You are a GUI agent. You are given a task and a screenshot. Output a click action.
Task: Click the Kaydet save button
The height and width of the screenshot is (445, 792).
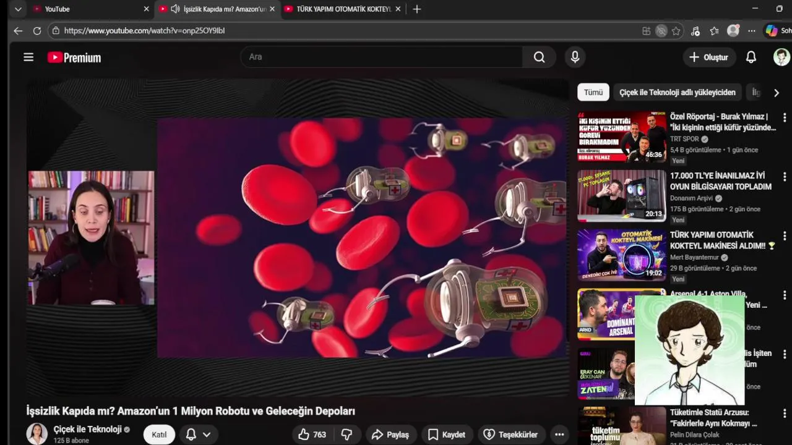coord(446,434)
